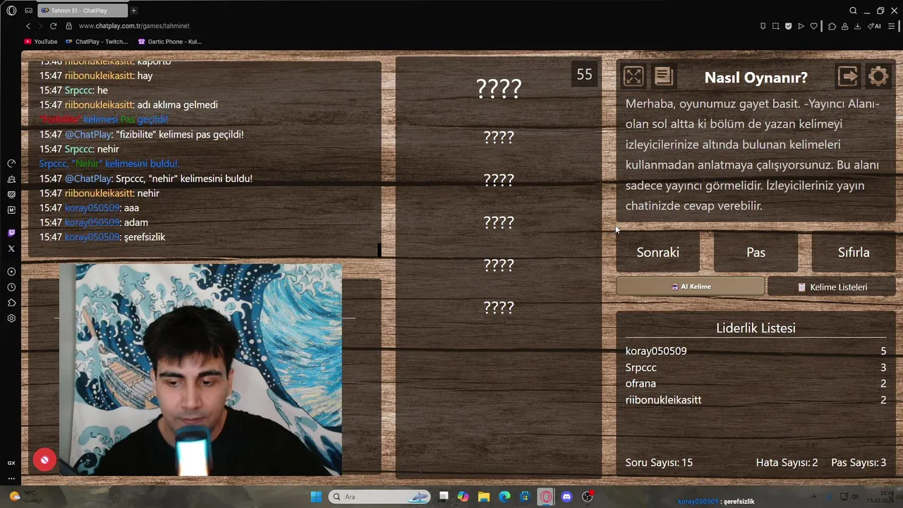Click the GX icon at the sidebar bottom
This screenshot has height=508, width=903.
pyautogui.click(x=11, y=463)
